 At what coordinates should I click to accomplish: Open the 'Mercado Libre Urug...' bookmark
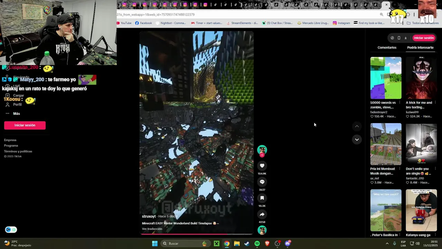point(313,23)
